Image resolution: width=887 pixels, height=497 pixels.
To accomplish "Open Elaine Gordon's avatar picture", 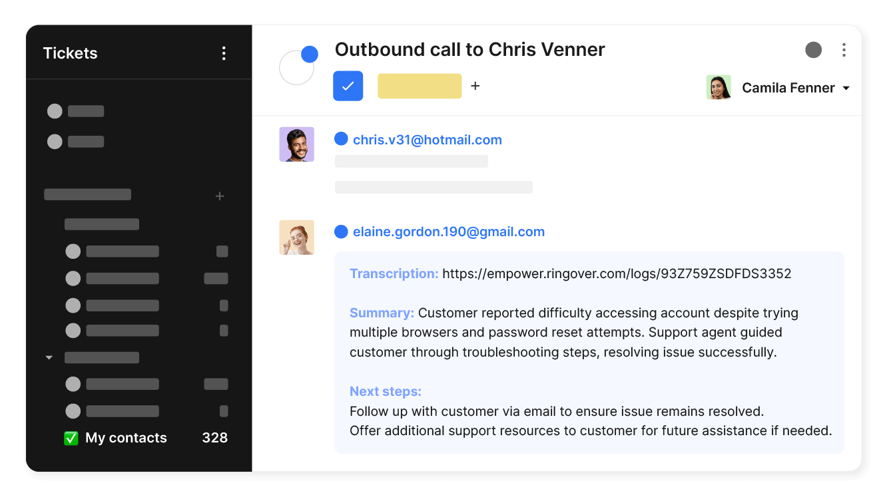I will (x=296, y=238).
